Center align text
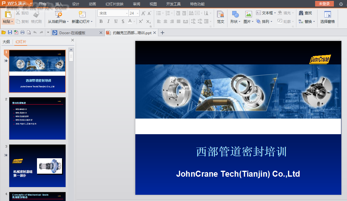 [x=165, y=21]
